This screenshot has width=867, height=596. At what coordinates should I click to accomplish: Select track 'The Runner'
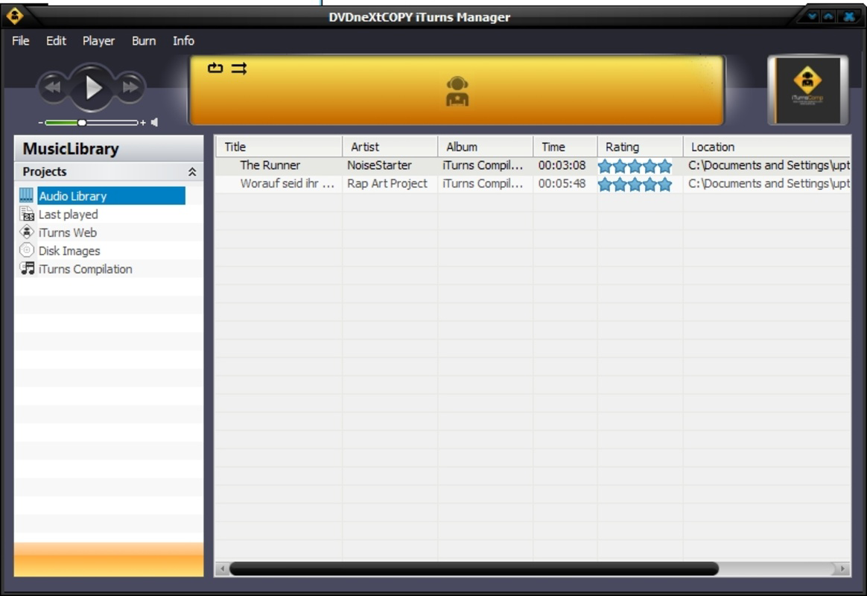[270, 165]
